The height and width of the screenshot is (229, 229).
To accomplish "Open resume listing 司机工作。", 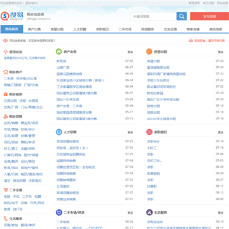I will point(154,160).
